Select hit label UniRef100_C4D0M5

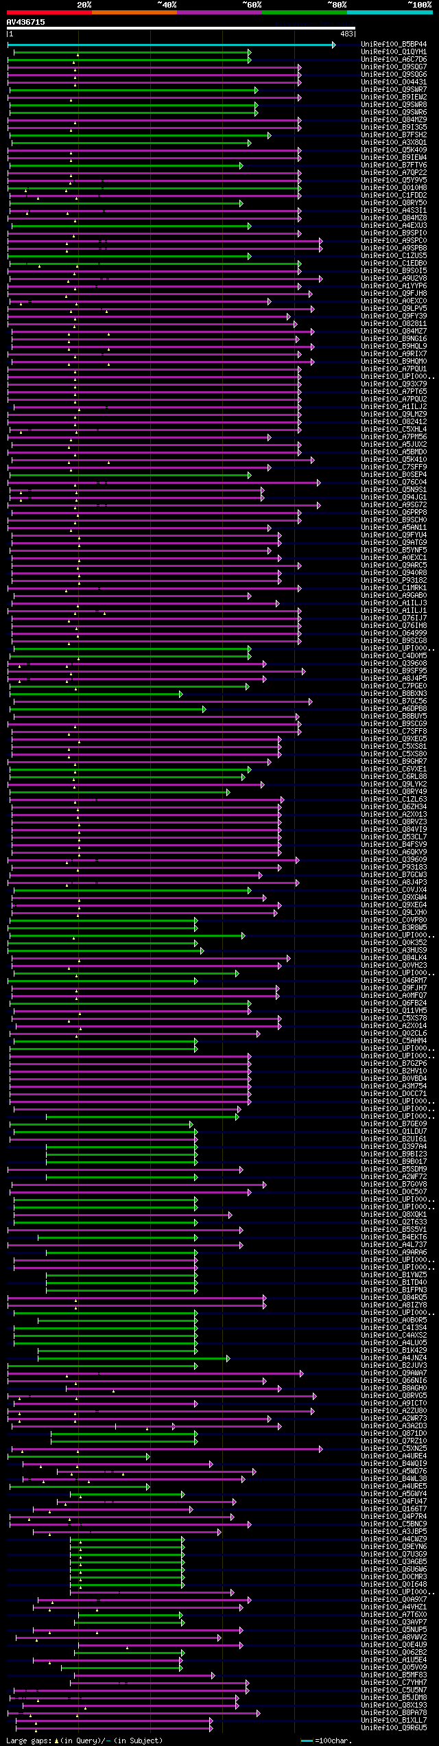point(394,656)
